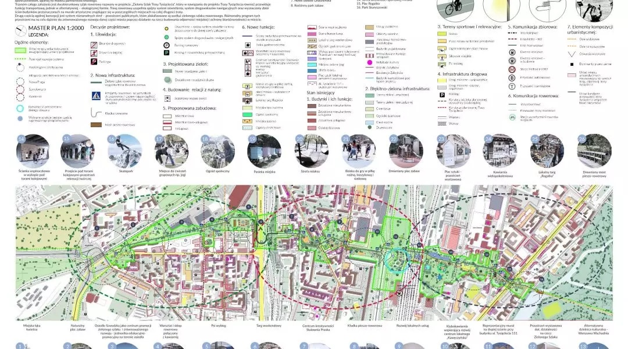The image size is (628, 349).
Task: Click the yellow dot lighting legend symbol
Action: click(167, 29)
